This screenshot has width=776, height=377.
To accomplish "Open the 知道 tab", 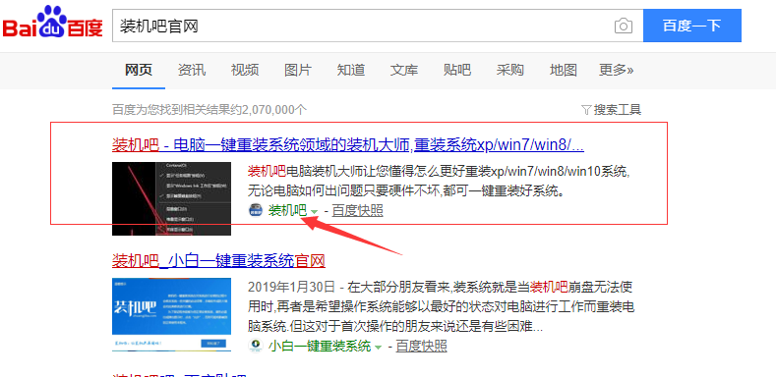I will point(351,70).
